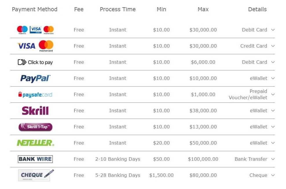Choose the Neteller logo
The width and height of the screenshot is (286, 189).
[35, 143]
